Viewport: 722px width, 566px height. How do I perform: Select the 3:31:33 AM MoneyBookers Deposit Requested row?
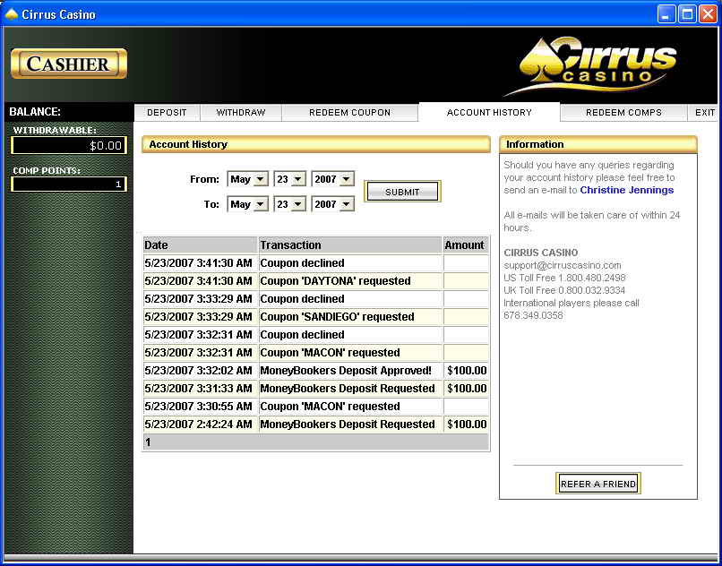point(316,389)
